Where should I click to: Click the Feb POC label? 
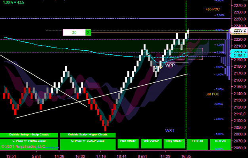(213, 10)
